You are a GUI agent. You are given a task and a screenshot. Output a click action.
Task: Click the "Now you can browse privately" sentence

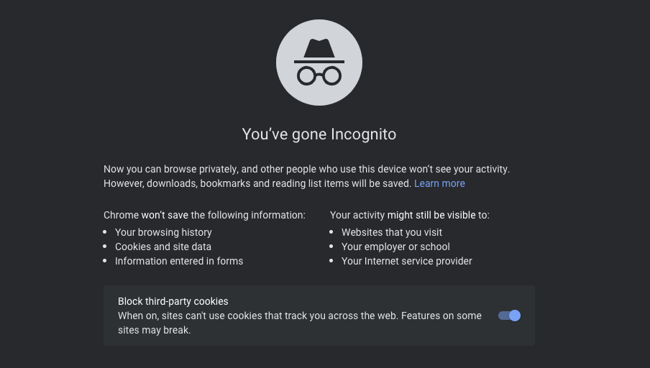pyautogui.click(x=307, y=169)
